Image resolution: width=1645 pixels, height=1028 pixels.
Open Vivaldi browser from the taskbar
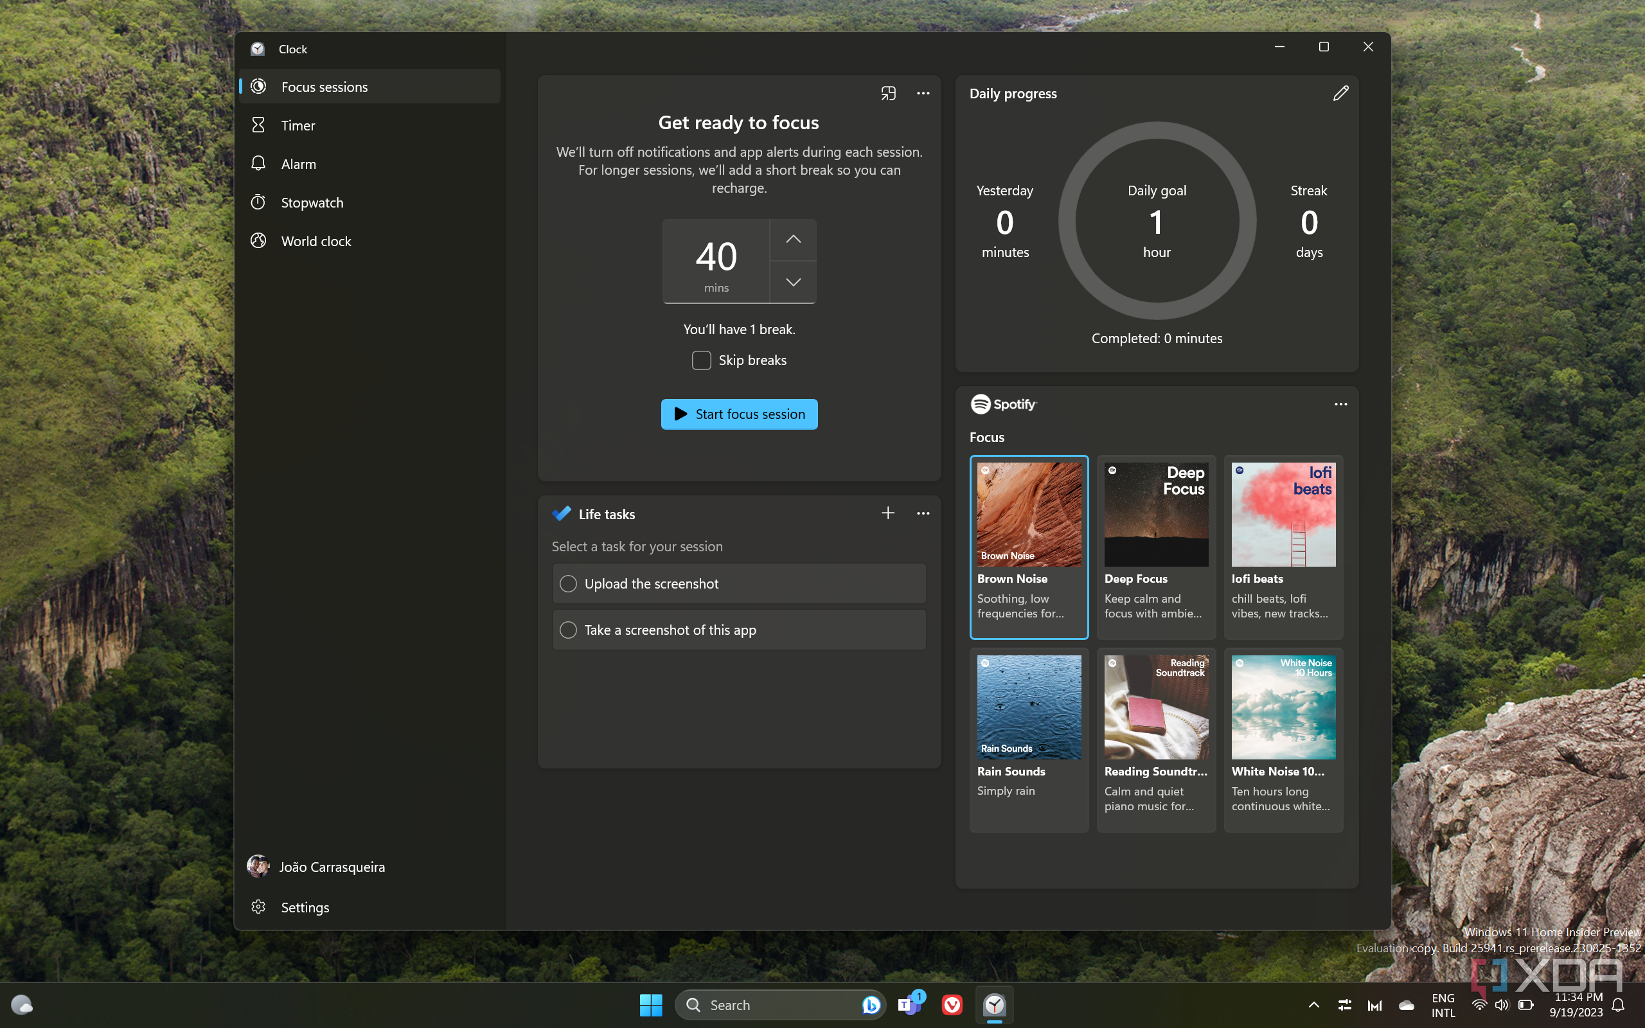pos(952,1005)
